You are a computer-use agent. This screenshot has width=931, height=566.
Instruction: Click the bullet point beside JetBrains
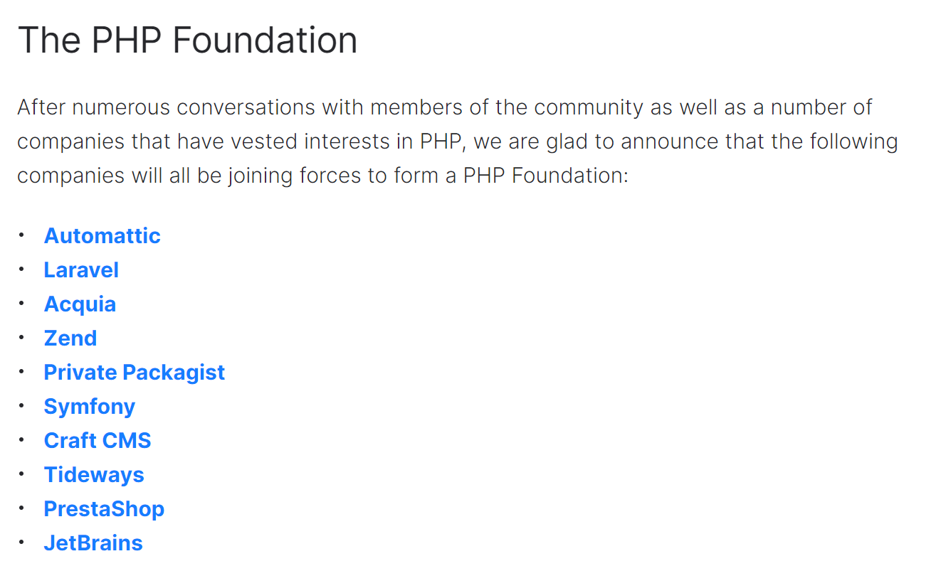pyautogui.click(x=22, y=541)
